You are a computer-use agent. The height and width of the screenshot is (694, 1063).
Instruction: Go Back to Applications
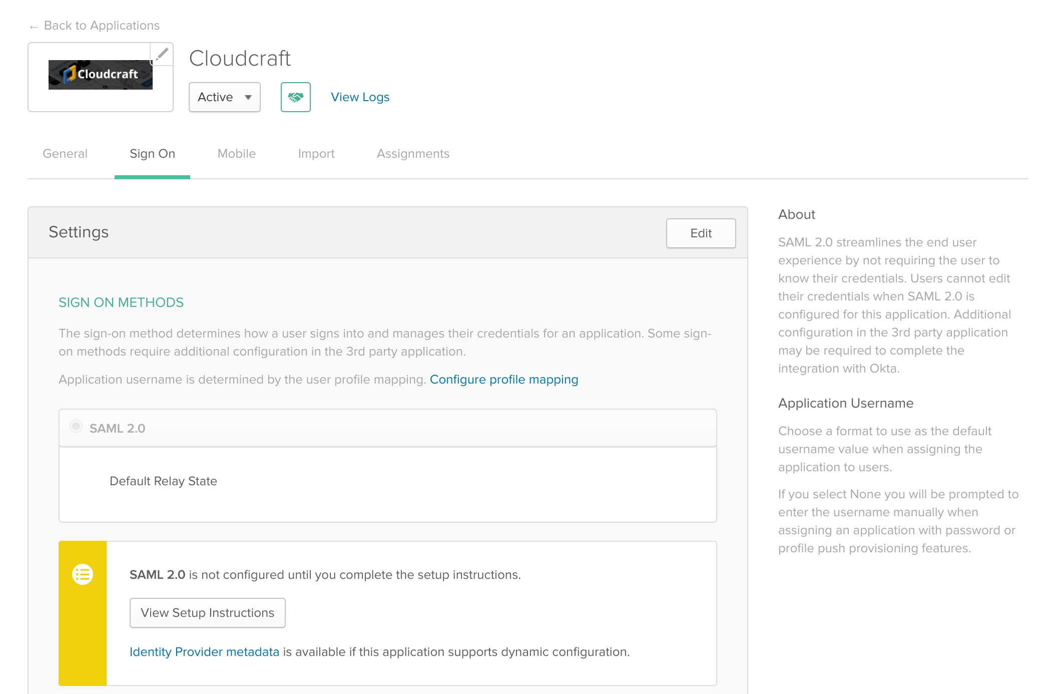[95, 26]
